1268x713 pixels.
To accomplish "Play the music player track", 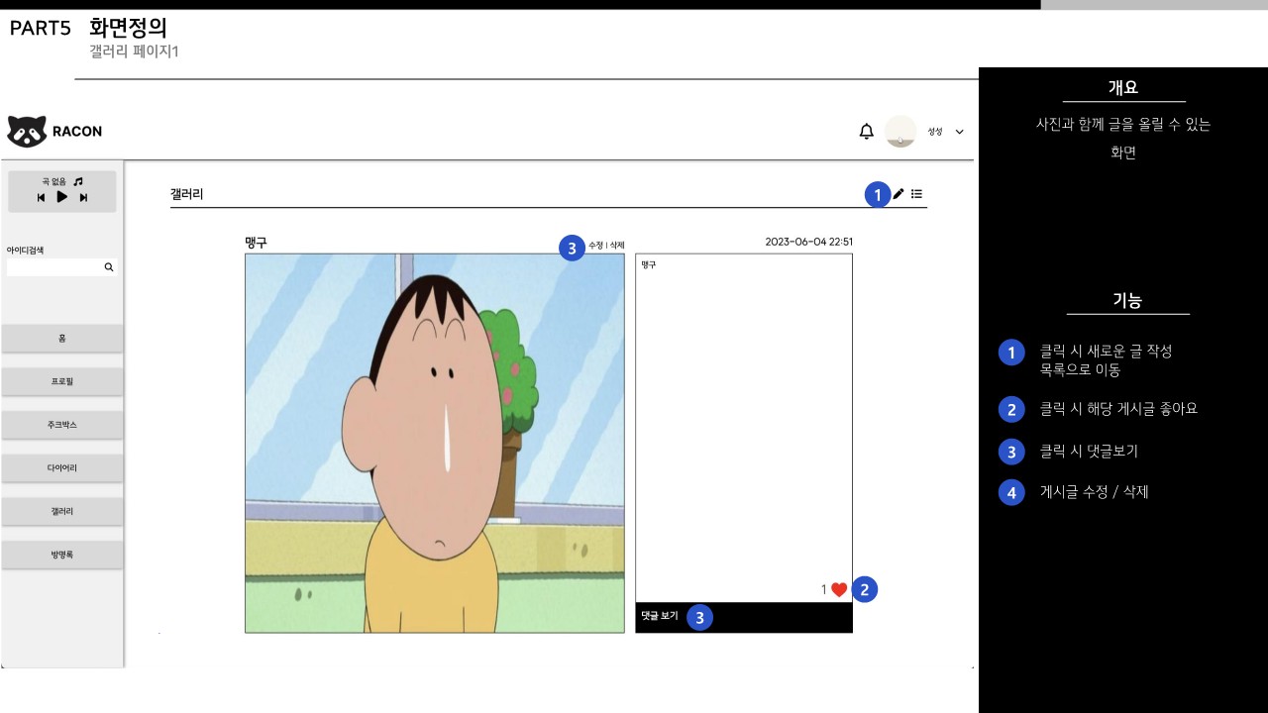I will pos(61,197).
